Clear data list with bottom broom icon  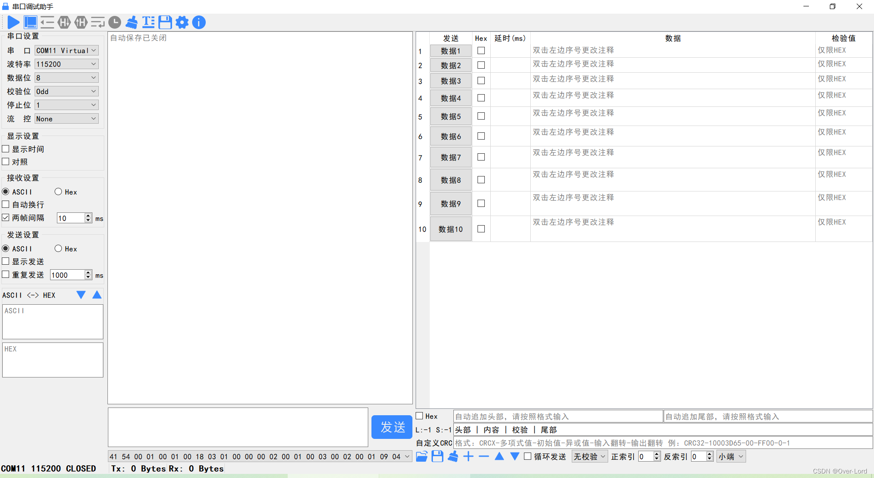tap(453, 456)
